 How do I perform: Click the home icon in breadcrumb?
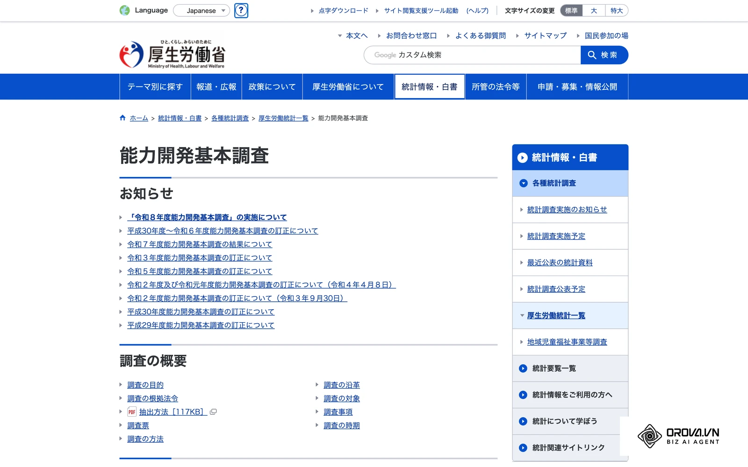pyautogui.click(x=122, y=118)
